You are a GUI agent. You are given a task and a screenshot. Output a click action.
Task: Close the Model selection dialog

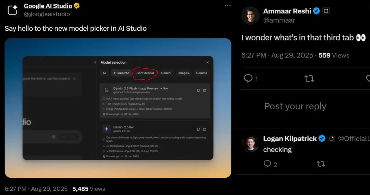click(x=208, y=62)
